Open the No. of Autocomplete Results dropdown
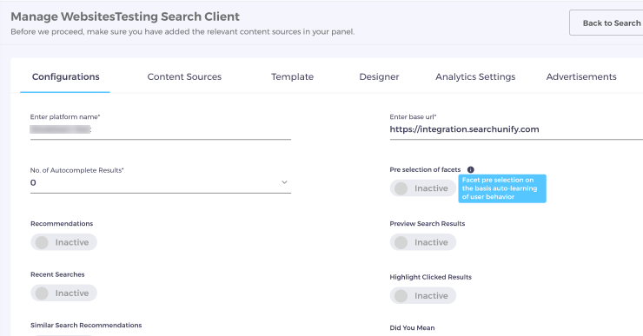Viewport: 643px width, 336px height. pyautogui.click(x=161, y=182)
